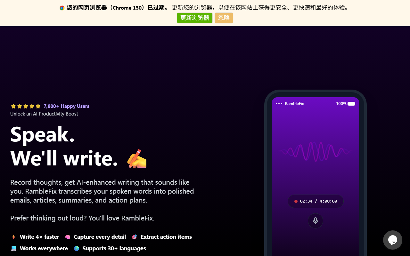
Task: Click the laptop icon beside Works everywhere
Action: pos(13,248)
